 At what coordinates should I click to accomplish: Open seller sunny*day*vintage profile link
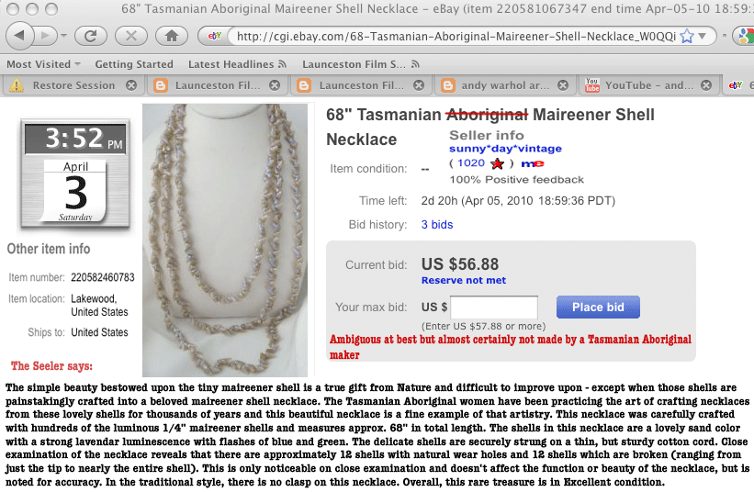click(x=505, y=149)
